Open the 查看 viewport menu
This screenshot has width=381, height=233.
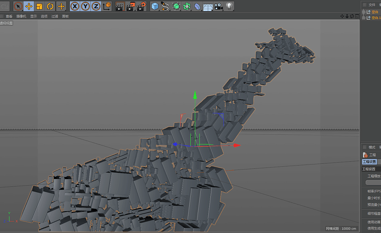pos(9,16)
